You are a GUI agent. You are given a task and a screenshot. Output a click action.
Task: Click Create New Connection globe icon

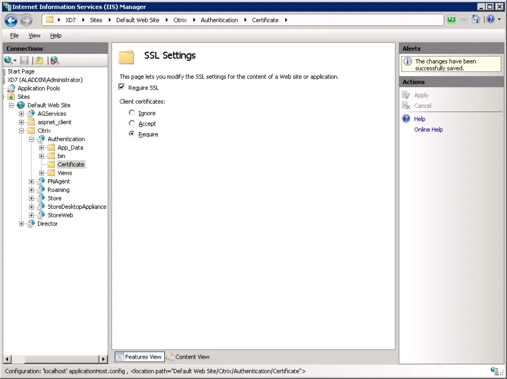click(x=8, y=60)
